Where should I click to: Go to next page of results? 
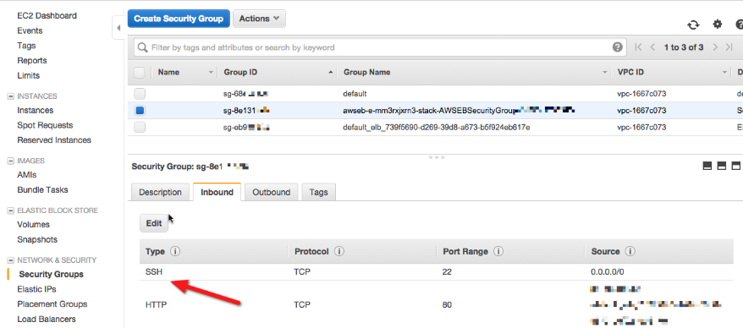pos(716,46)
